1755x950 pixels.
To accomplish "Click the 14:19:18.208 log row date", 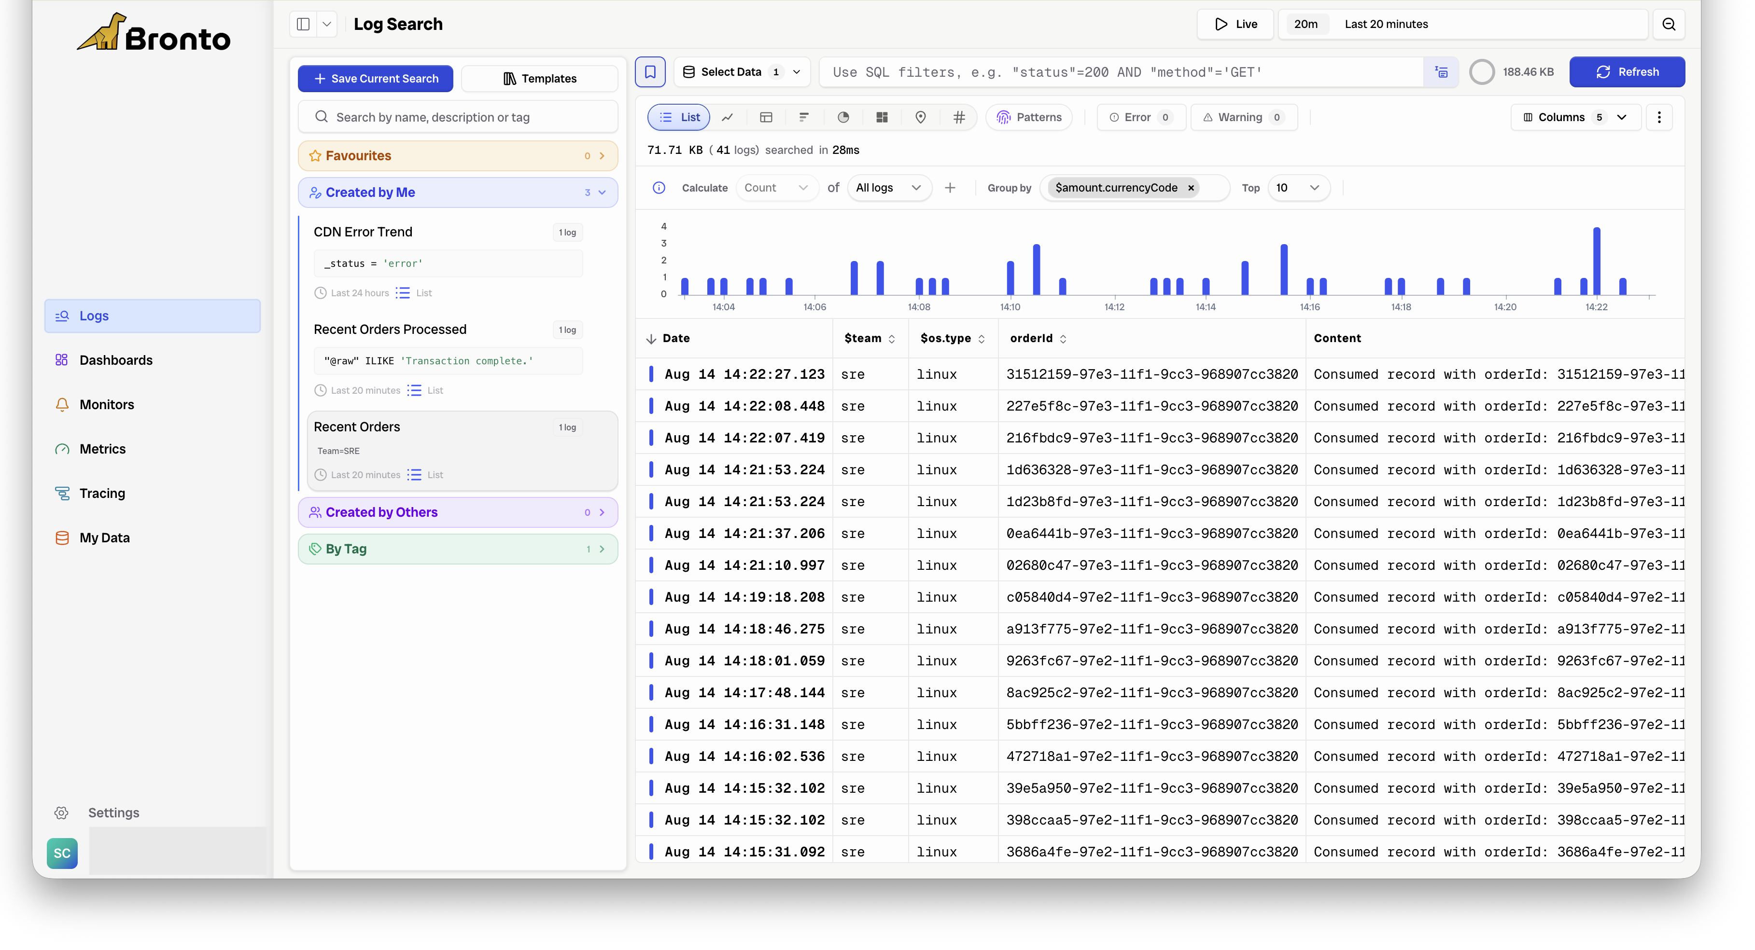I will pyautogui.click(x=744, y=597).
